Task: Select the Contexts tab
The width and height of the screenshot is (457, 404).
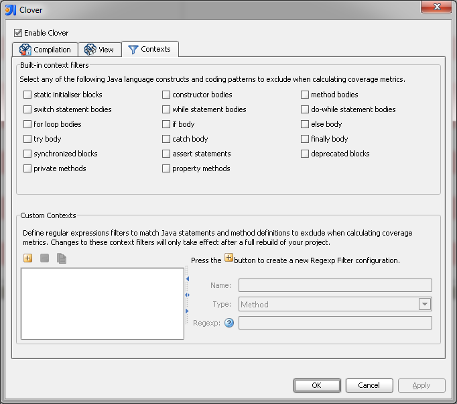Action: [149, 49]
